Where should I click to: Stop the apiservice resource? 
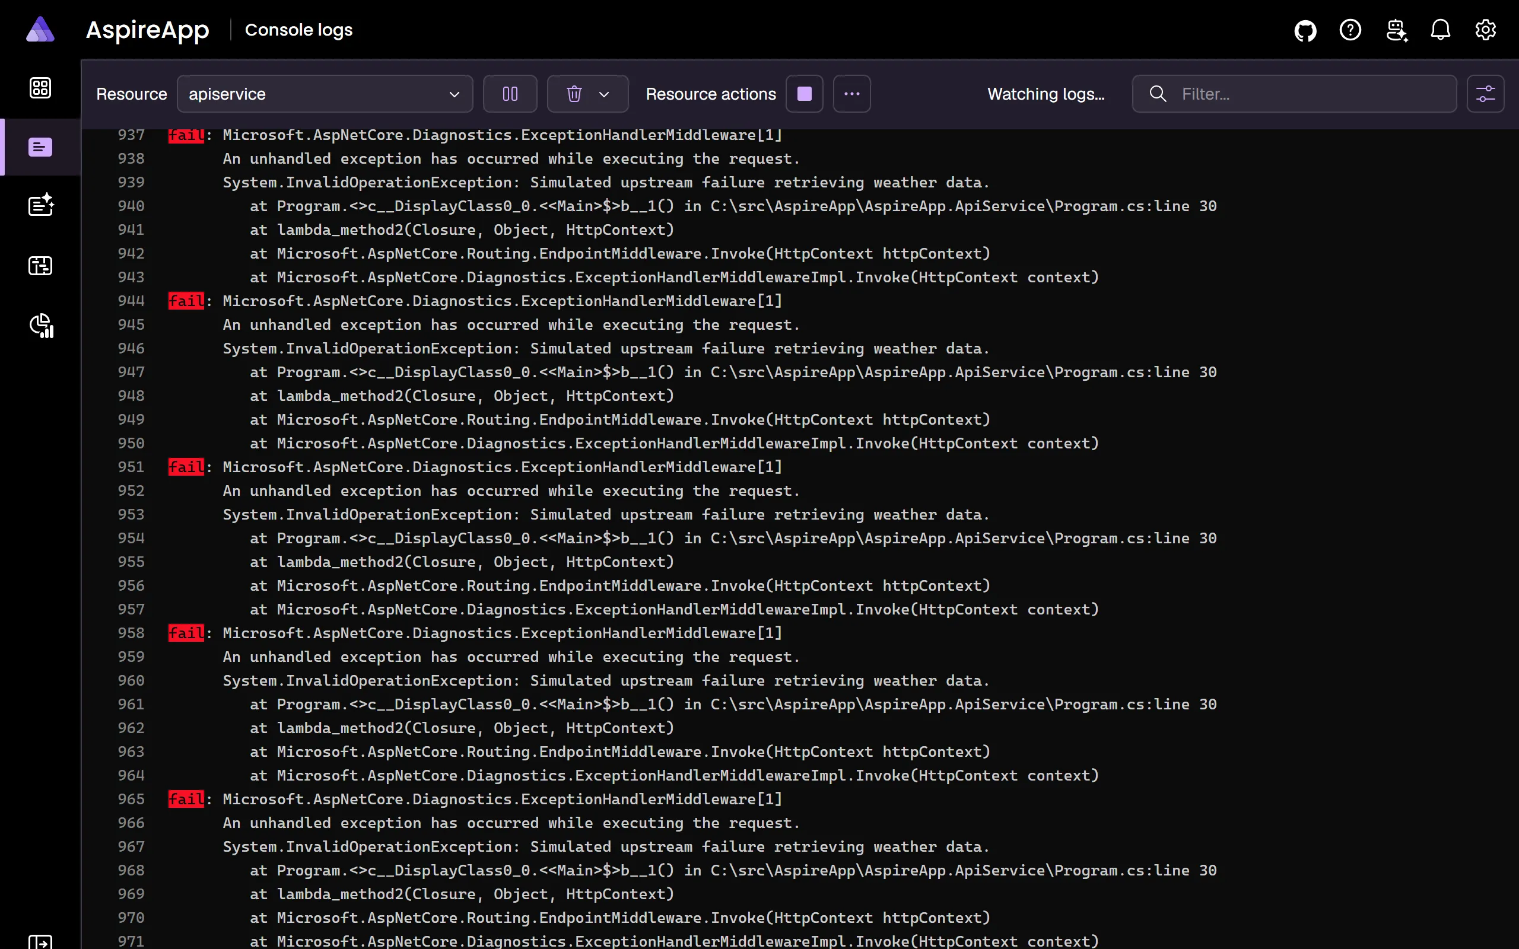804,94
